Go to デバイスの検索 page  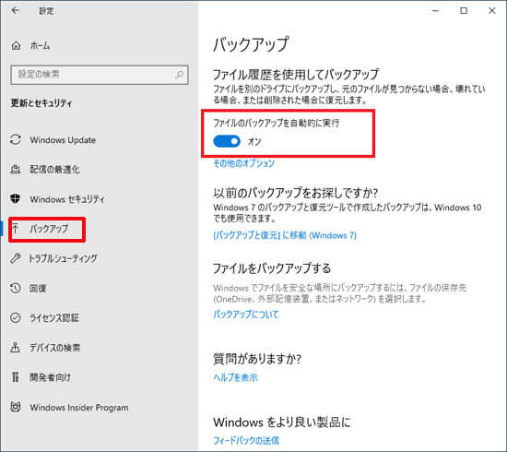pyautogui.click(x=55, y=348)
